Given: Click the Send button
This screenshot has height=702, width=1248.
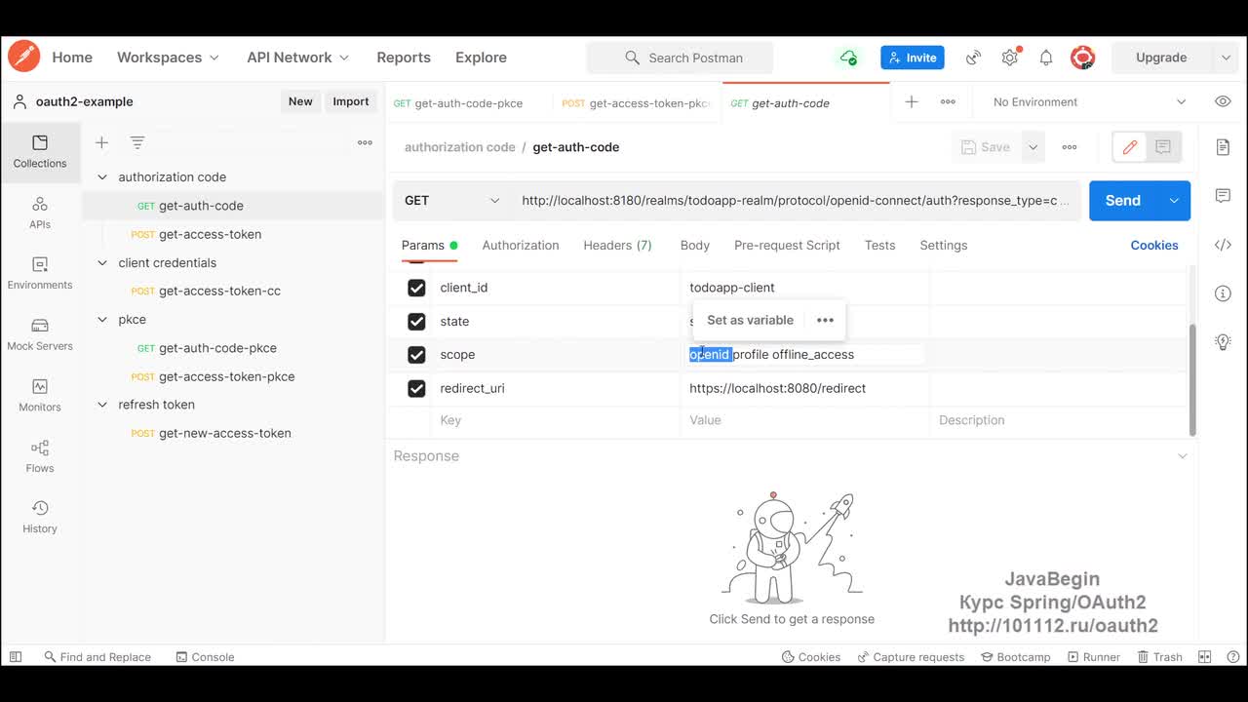Looking at the screenshot, I should coord(1122,201).
